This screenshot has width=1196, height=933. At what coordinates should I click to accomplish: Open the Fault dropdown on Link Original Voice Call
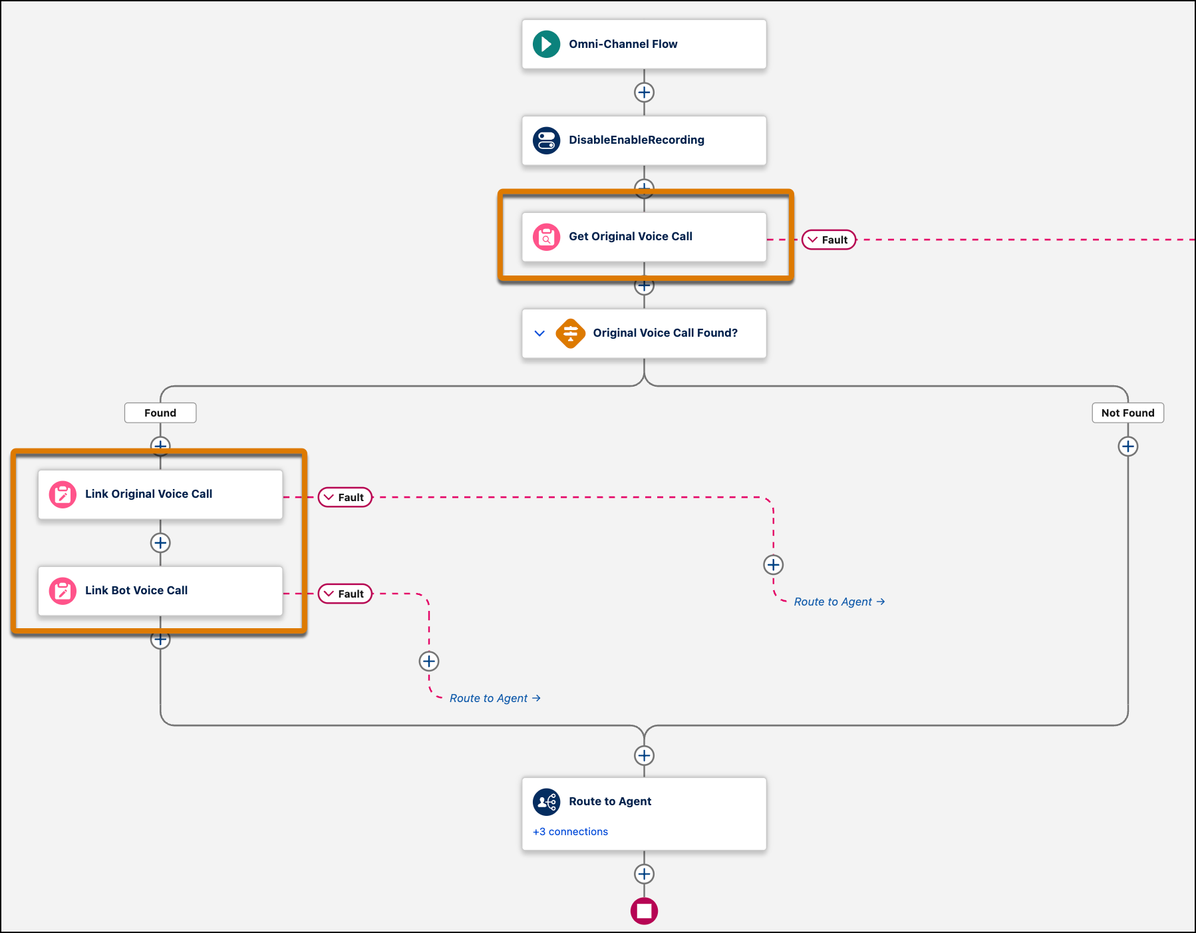pos(345,497)
